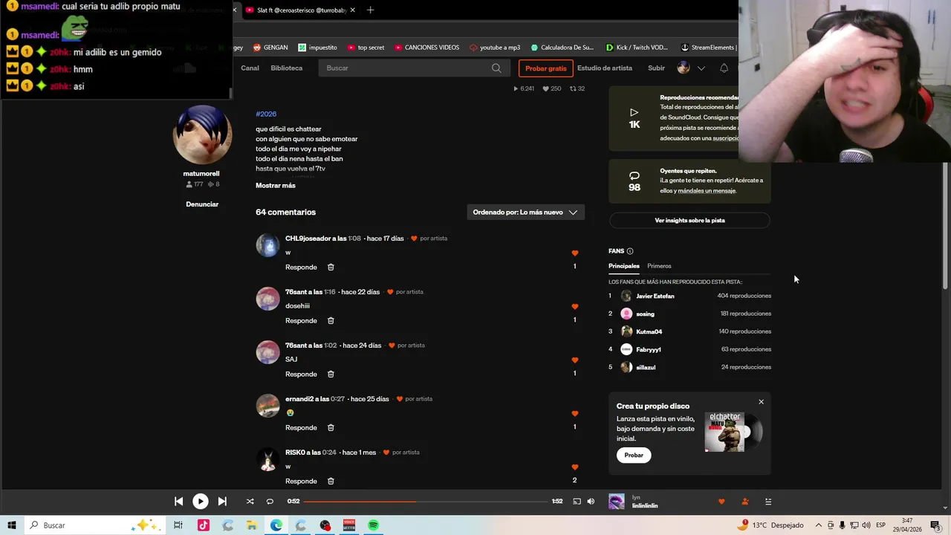The height and width of the screenshot is (535, 951).
Task: Skip to the next track
Action: coord(222,502)
